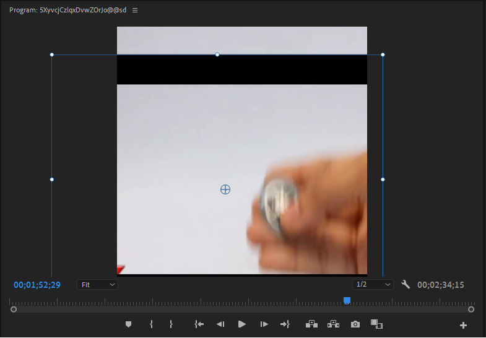The height and width of the screenshot is (338, 486).
Task: Click the Lift button
Action: point(311,324)
